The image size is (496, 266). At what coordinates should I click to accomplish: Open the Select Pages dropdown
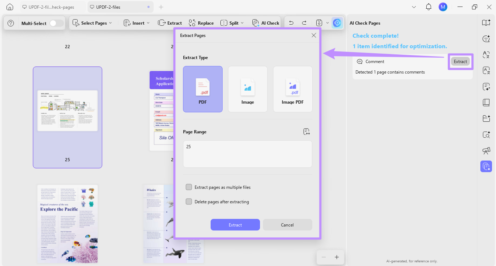tap(93, 23)
